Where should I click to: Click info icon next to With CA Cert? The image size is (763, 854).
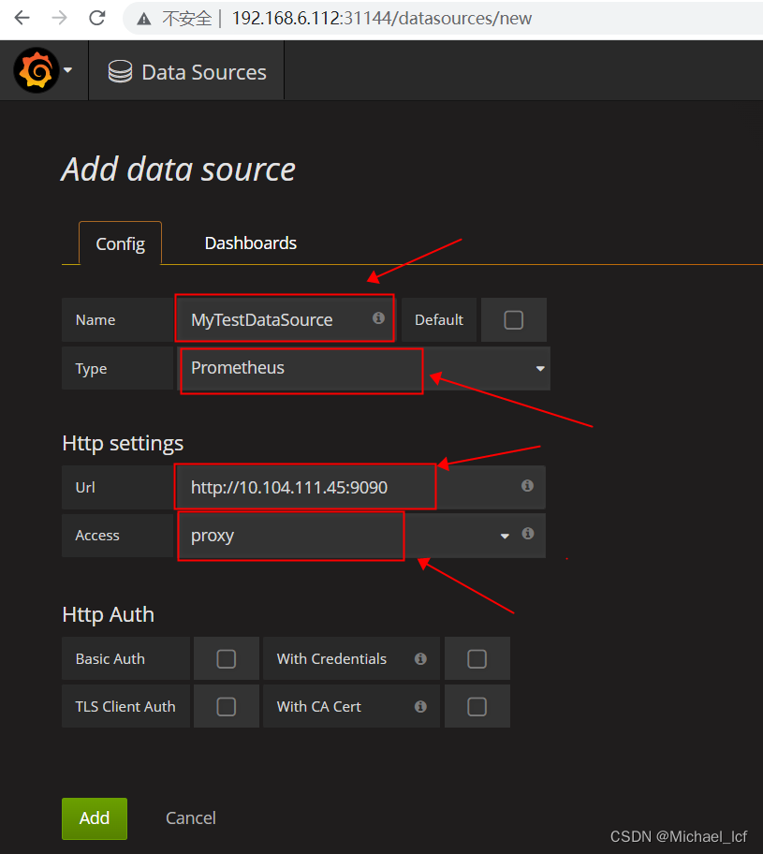(x=420, y=706)
